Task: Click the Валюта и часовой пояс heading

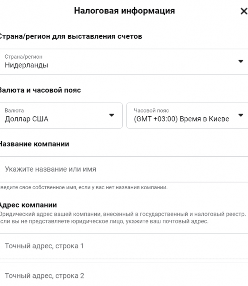Action: tap(40, 90)
